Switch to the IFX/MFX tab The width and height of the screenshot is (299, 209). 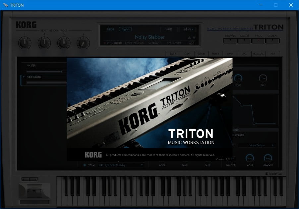pos(258,54)
